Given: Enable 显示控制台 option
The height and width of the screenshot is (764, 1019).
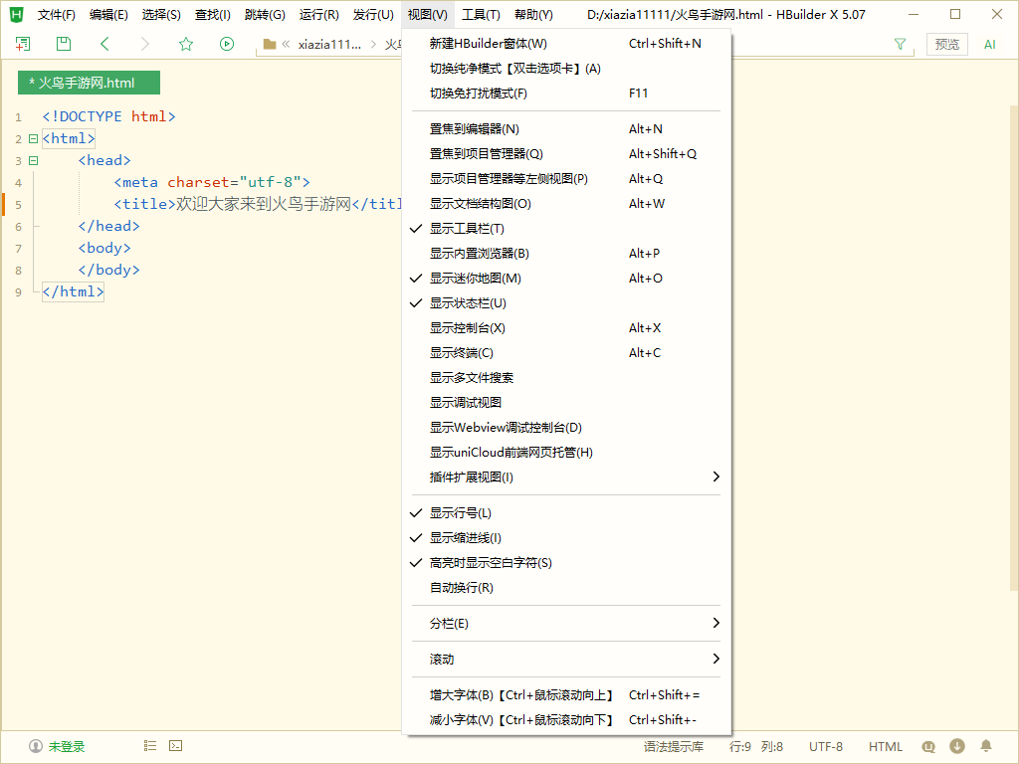Looking at the screenshot, I should click(x=565, y=328).
